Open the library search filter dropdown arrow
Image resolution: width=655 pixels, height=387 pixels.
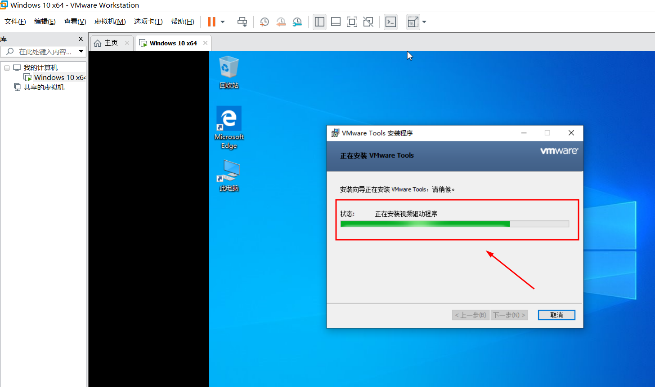81,52
